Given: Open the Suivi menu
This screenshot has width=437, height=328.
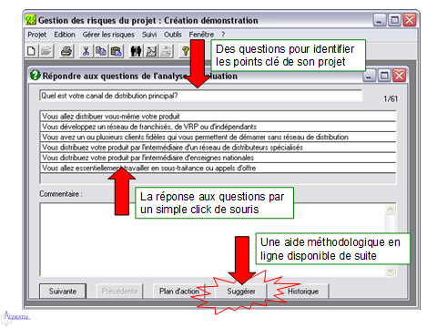Looking at the screenshot, I should click(149, 35).
